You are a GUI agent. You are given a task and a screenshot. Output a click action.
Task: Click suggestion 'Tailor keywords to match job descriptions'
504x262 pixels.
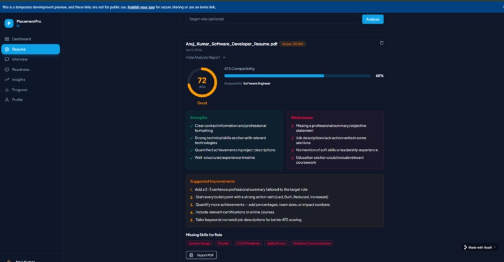248,220
